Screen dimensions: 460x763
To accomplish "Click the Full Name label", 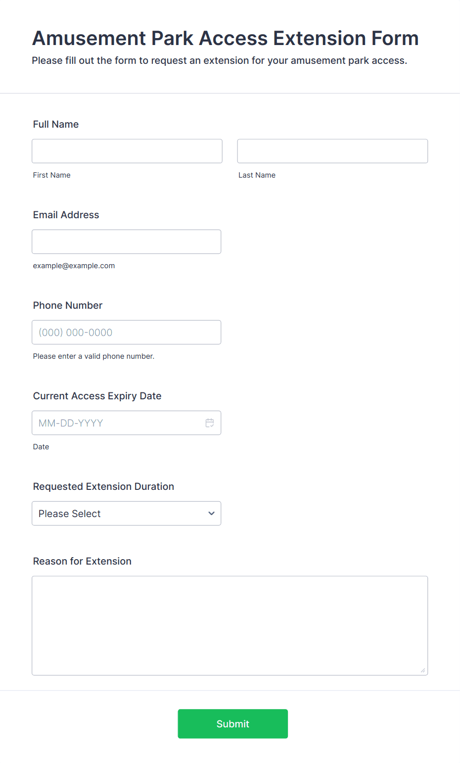I will click(x=56, y=124).
